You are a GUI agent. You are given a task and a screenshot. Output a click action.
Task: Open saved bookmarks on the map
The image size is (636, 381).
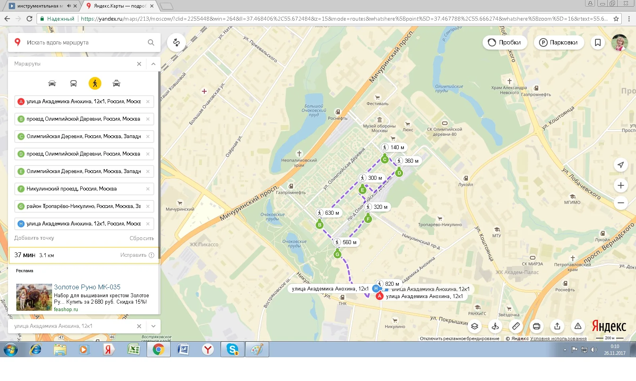click(597, 42)
